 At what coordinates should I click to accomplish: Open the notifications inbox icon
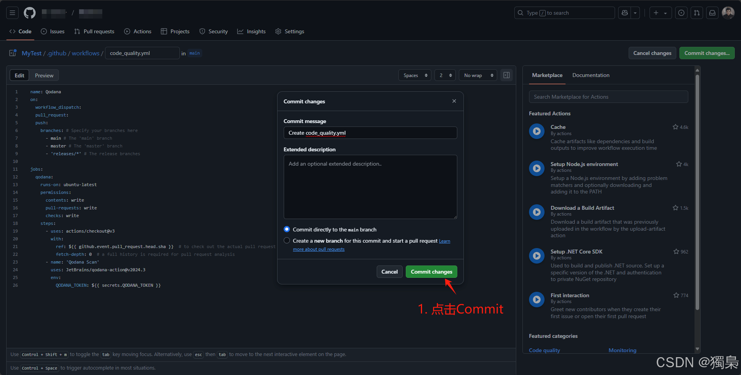(x=712, y=13)
